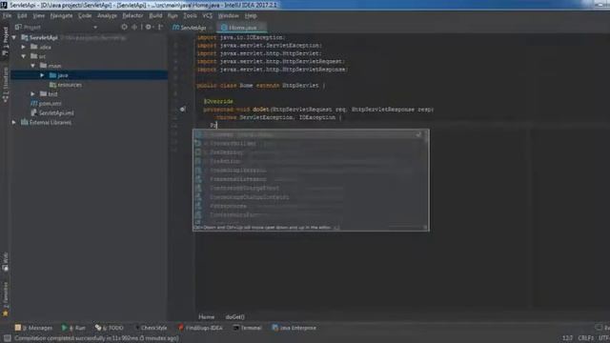
Task: Open the Help menu
Action: click(x=251, y=16)
